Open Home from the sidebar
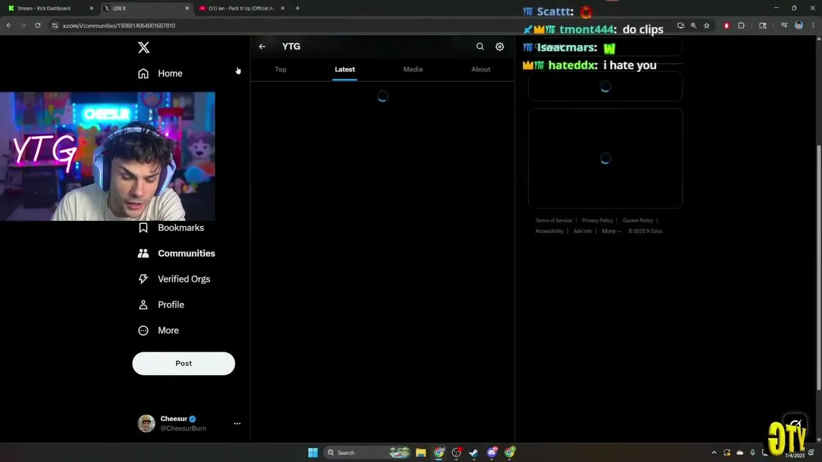This screenshot has height=462, width=822. click(x=161, y=73)
